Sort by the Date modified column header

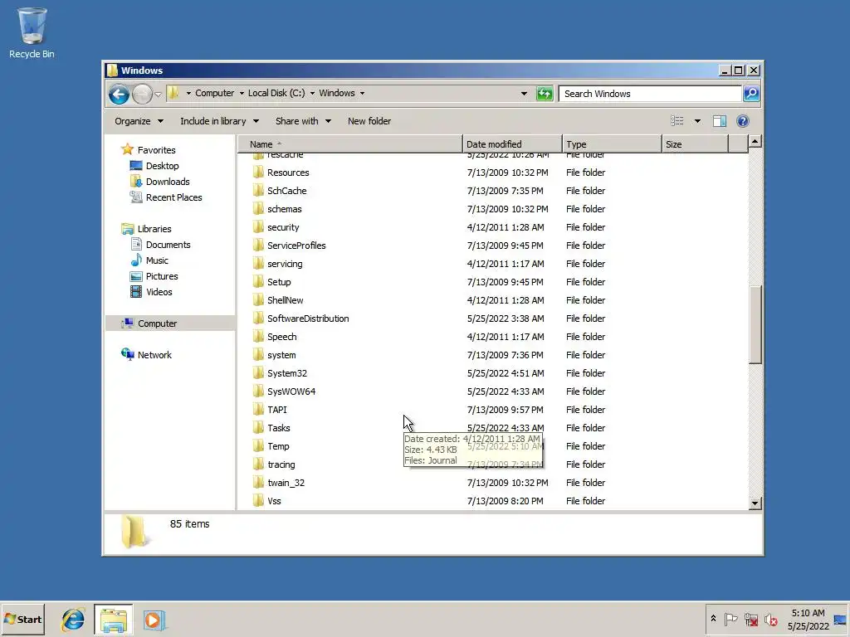pyautogui.click(x=512, y=144)
